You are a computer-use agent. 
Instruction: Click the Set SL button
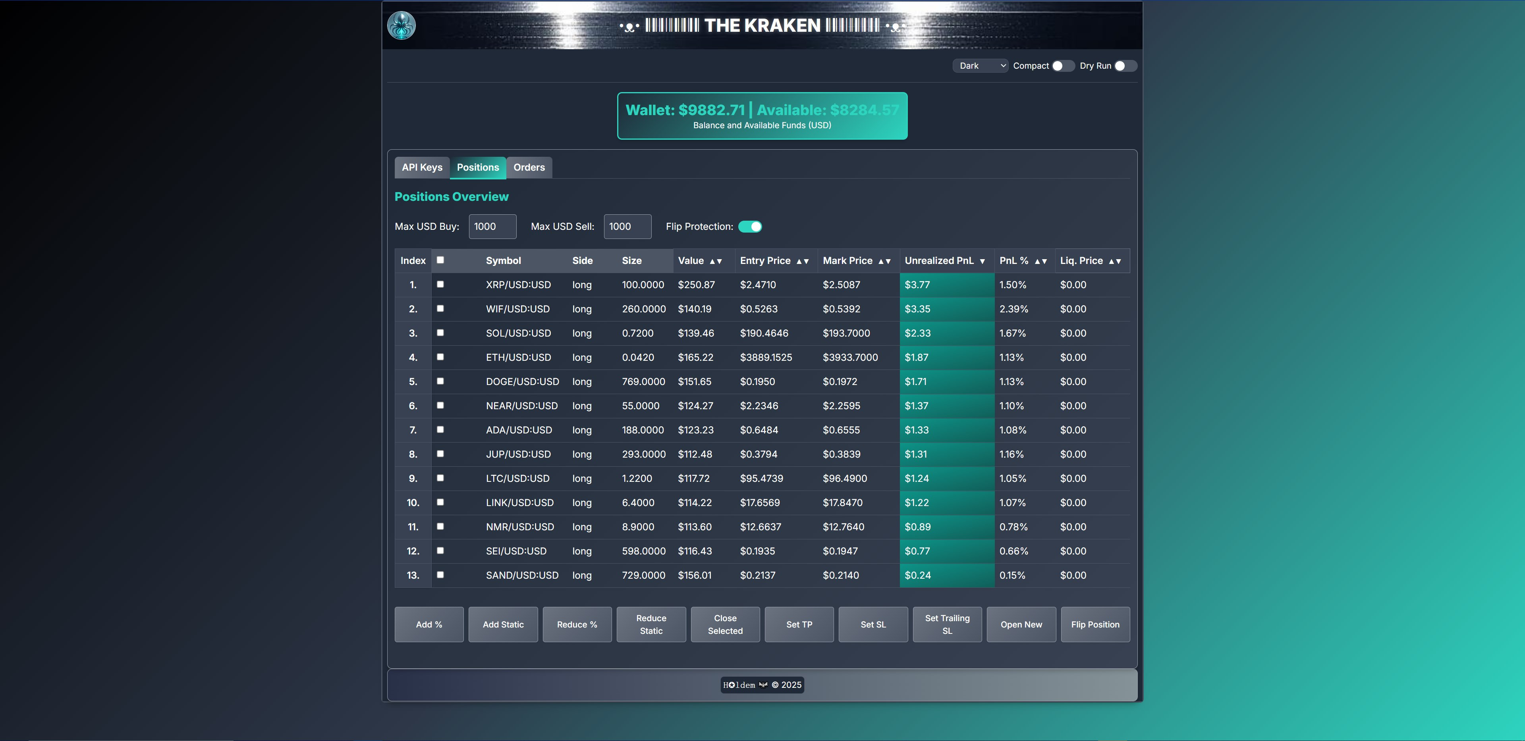tap(873, 624)
